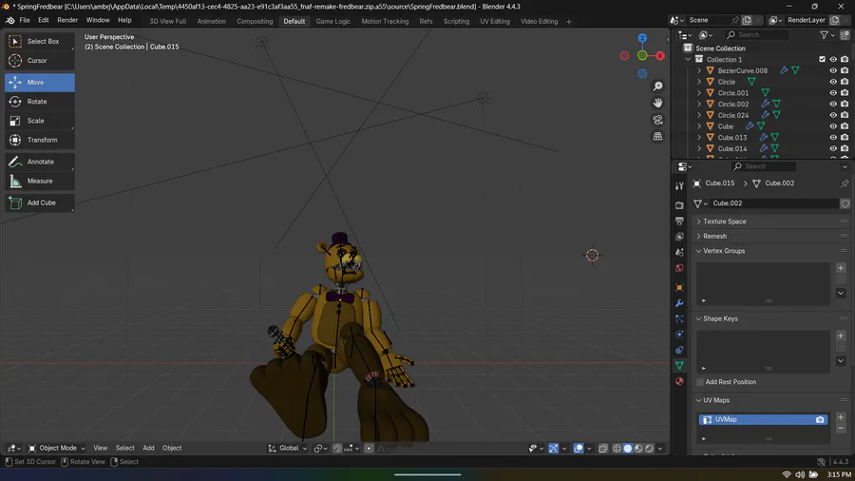Viewport: 855px width, 481px height.
Task: Click the pan view hand icon
Action: 657,103
